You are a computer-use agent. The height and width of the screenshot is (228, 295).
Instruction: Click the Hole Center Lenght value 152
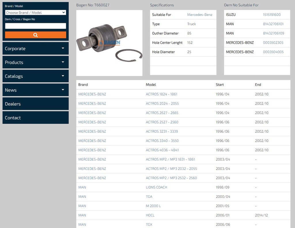(x=190, y=42)
